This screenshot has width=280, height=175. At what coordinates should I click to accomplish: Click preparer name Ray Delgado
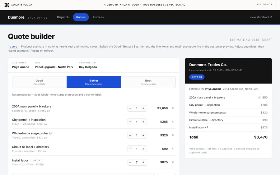tap(88, 67)
